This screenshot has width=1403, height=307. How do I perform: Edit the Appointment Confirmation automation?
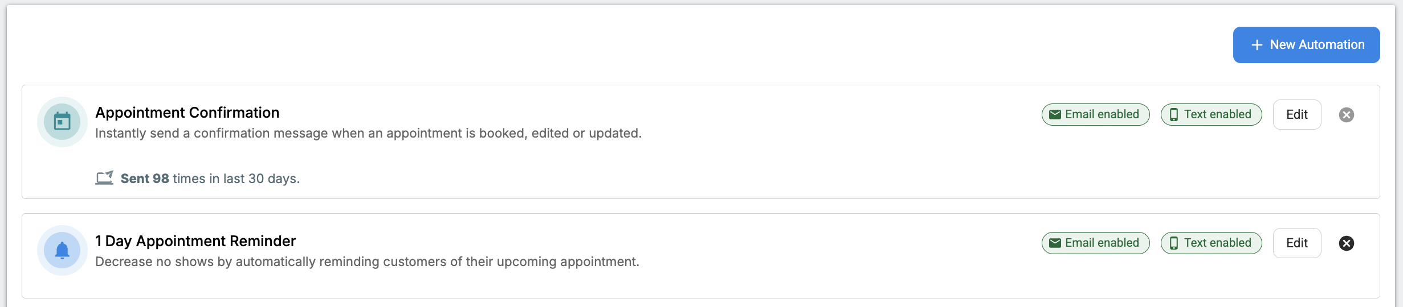[1297, 114]
